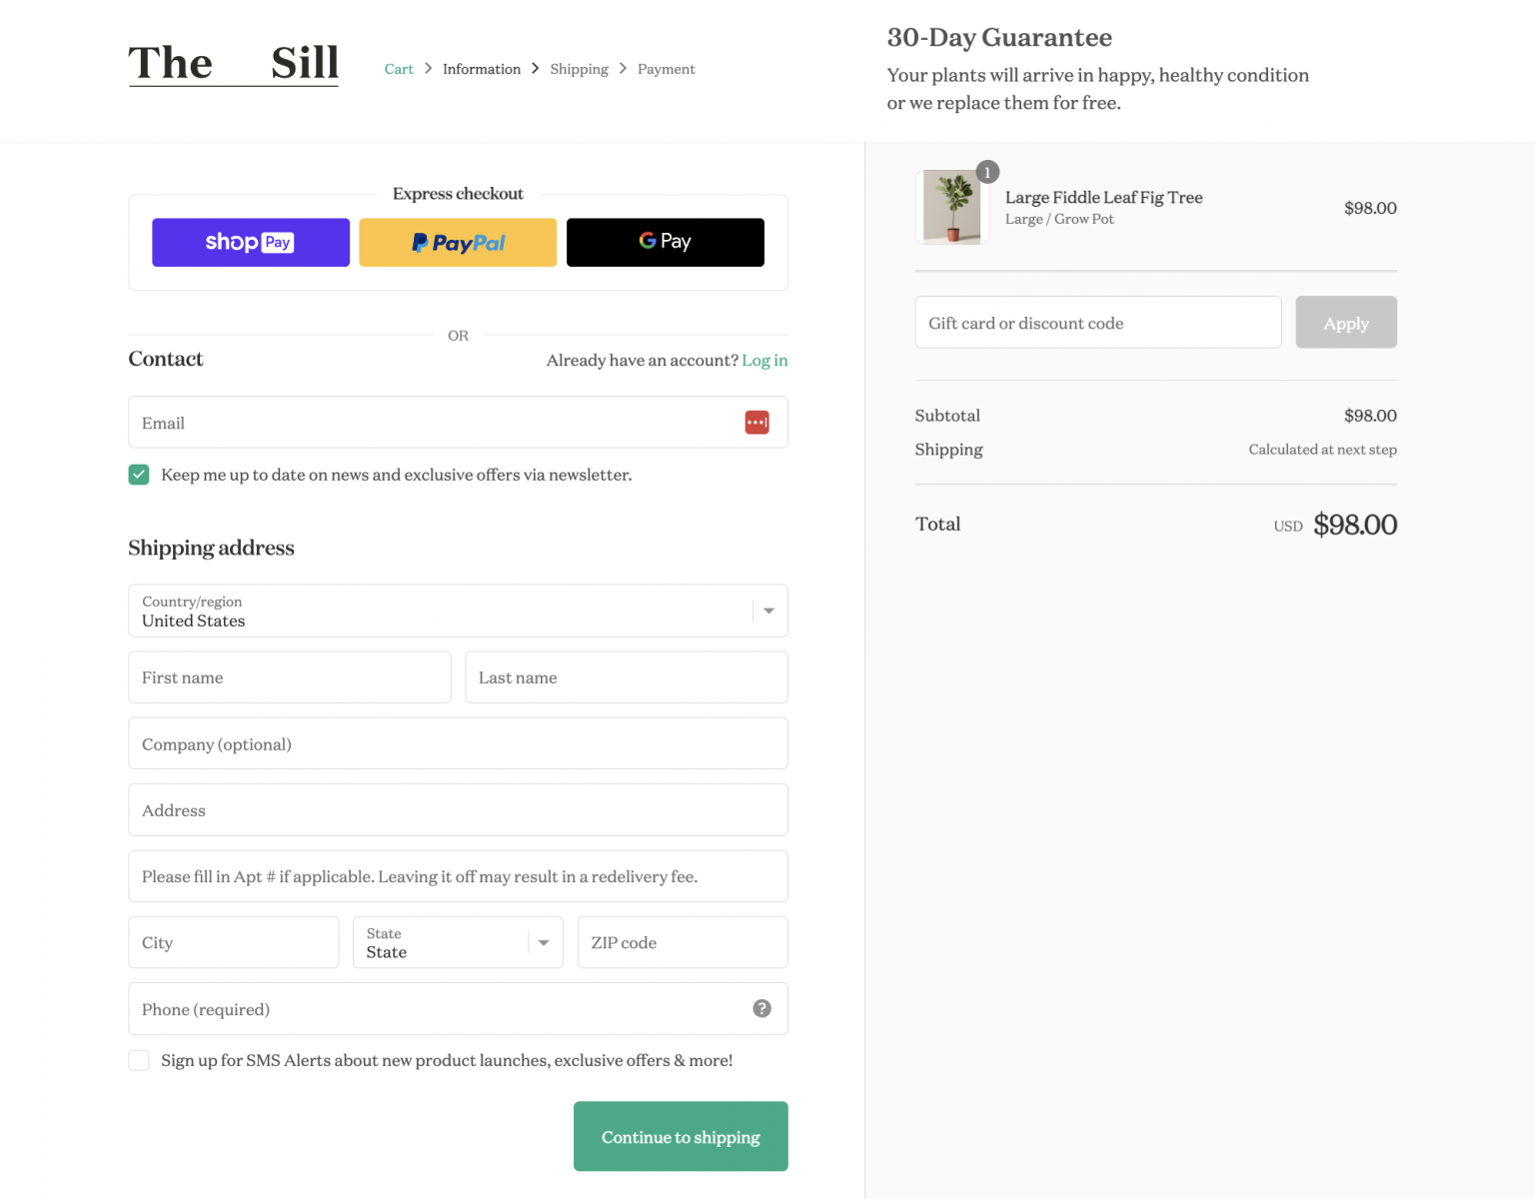
Task: Click the gift card or discount code field
Action: pos(1097,322)
